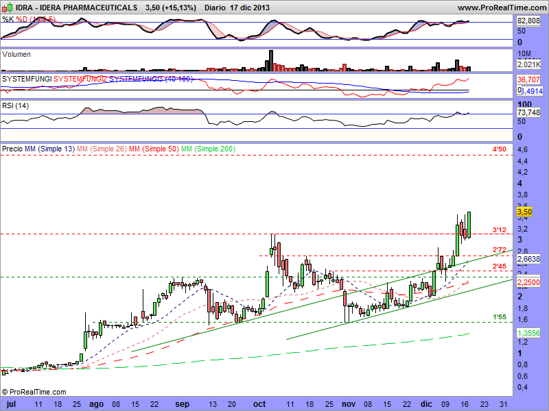Select the green MM (Simple 200) legend label
The image size is (549, 411).
[x=216, y=149]
